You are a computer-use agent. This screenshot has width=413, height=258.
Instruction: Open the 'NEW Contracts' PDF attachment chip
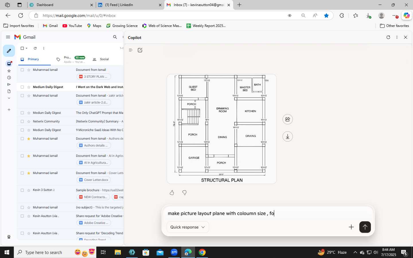[93, 197]
